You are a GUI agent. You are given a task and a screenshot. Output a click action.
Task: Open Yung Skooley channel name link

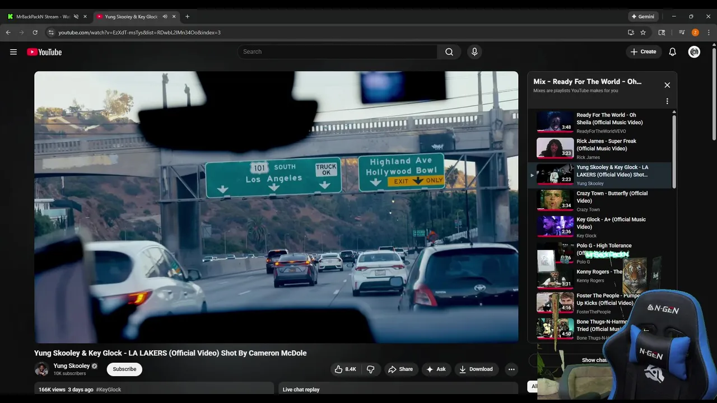click(x=72, y=366)
